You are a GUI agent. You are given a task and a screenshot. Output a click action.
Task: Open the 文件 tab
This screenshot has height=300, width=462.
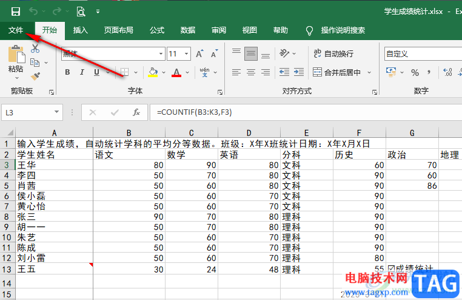pos(16,30)
